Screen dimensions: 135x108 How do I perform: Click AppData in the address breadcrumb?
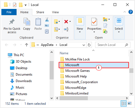click(47, 45)
